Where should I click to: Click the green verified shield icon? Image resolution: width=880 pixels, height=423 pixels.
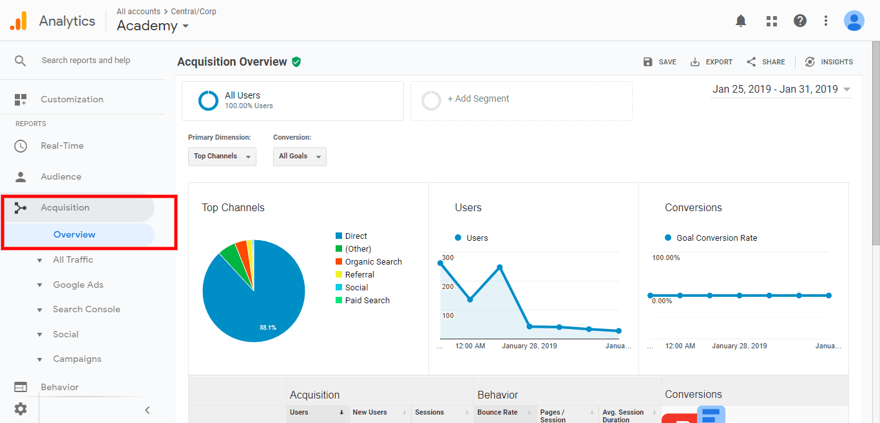pyautogui.click(x=296, y=62)
